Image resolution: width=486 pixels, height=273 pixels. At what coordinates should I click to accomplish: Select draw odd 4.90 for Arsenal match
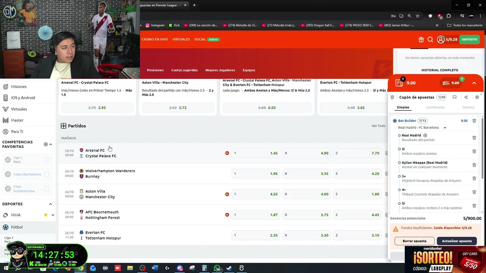point(307,153)
